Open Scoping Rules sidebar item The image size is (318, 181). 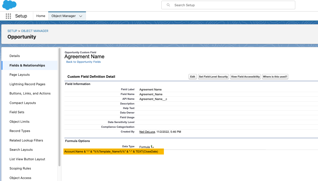[20, 168]
